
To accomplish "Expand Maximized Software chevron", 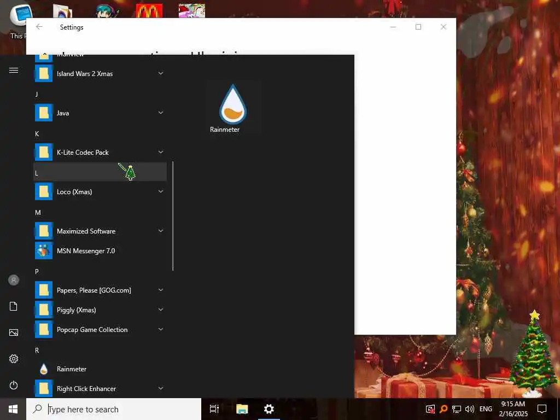I will click(x=161, y=231).
